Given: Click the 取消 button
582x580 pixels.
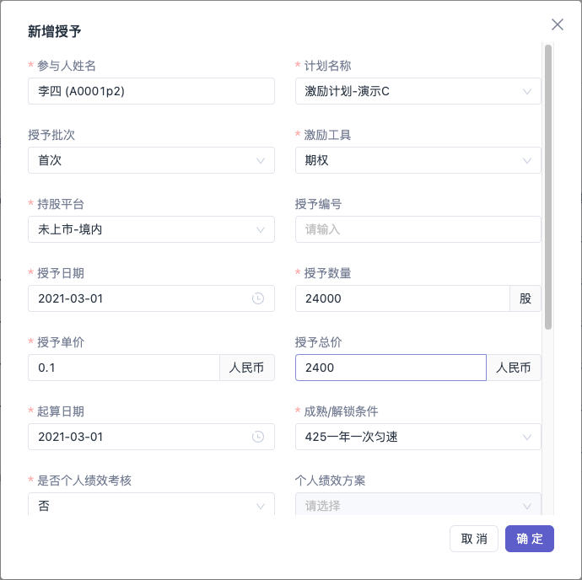Looking at the screenshot, I should pyautogui.click(x=474, y=539).
